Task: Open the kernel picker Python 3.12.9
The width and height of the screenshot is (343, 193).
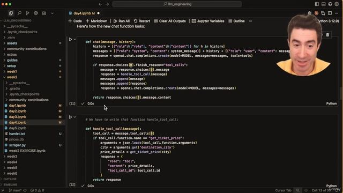Action: coord(329,21)
